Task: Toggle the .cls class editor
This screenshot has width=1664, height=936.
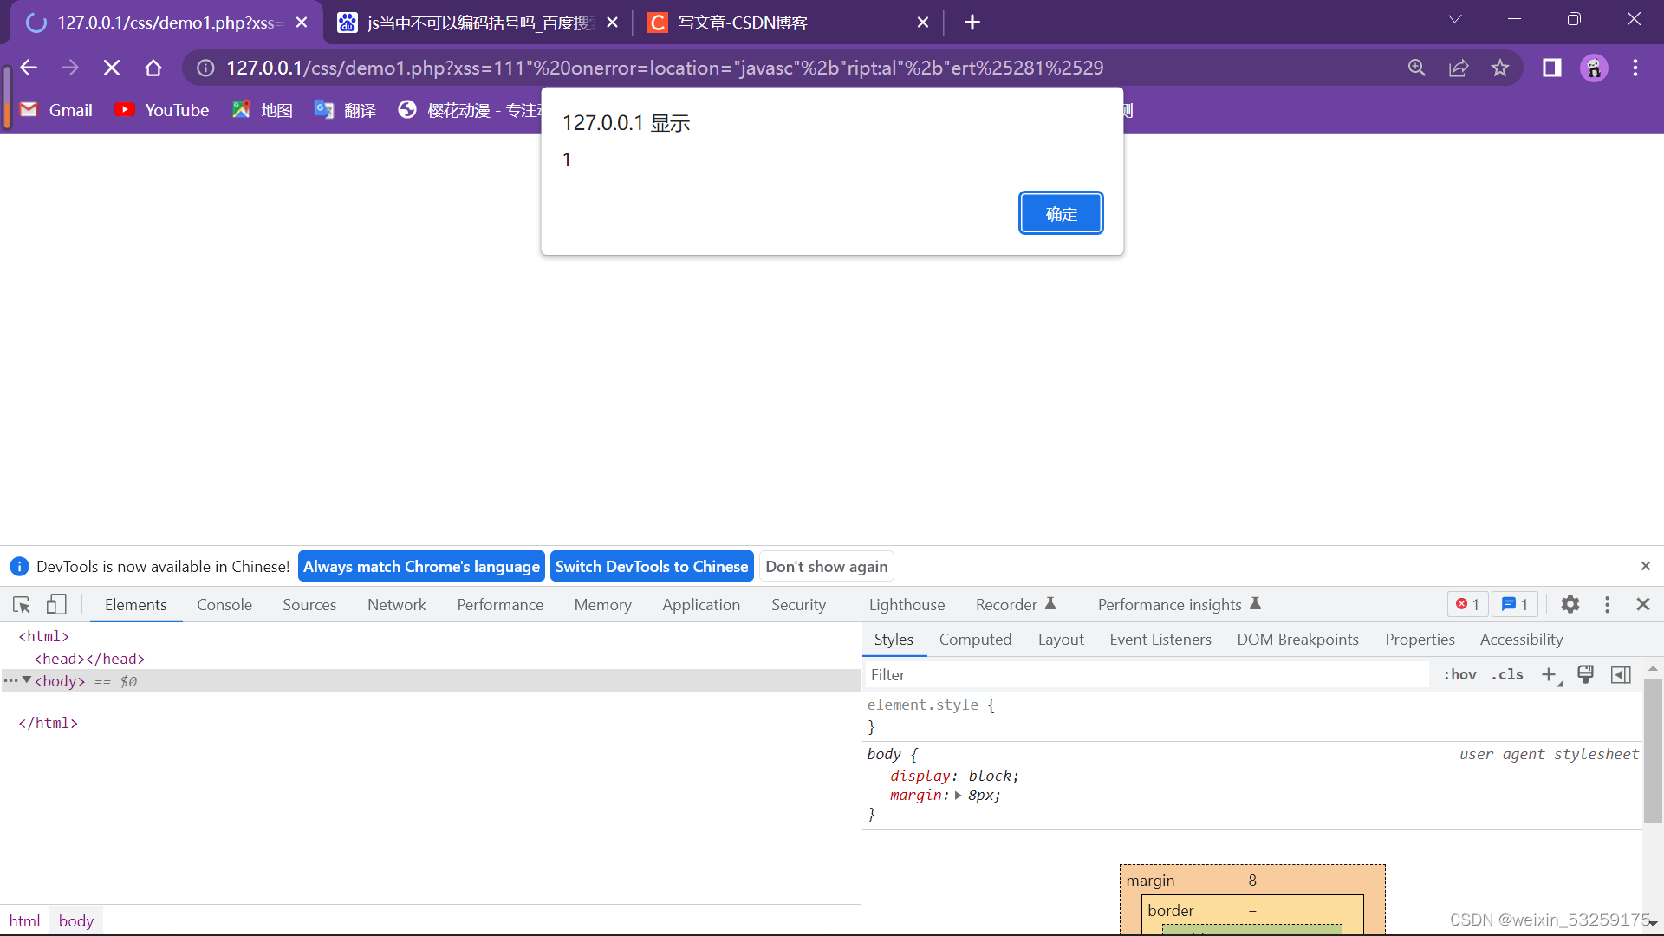Action: pos(1508,674)
